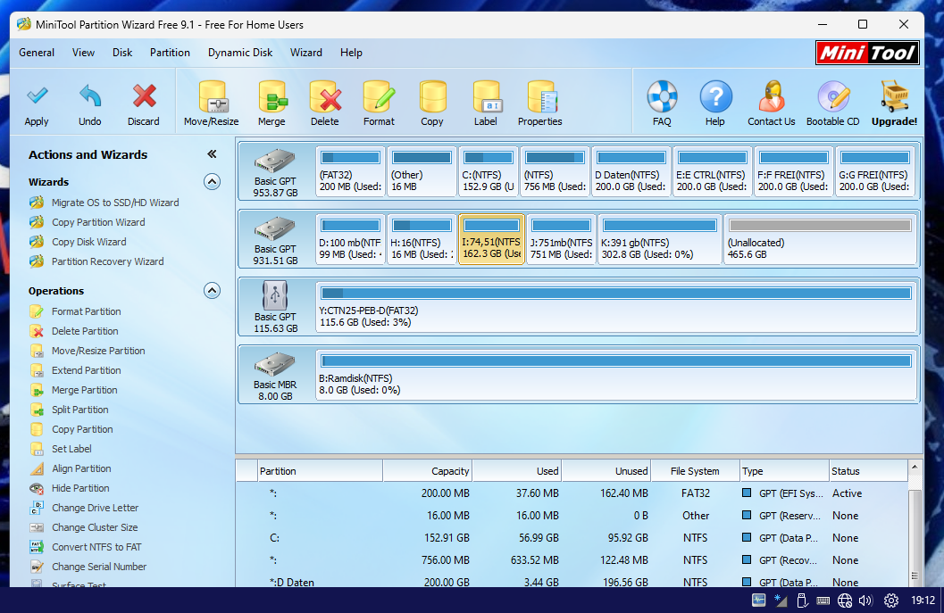Open the Disk menu

[x=122, y=53]
